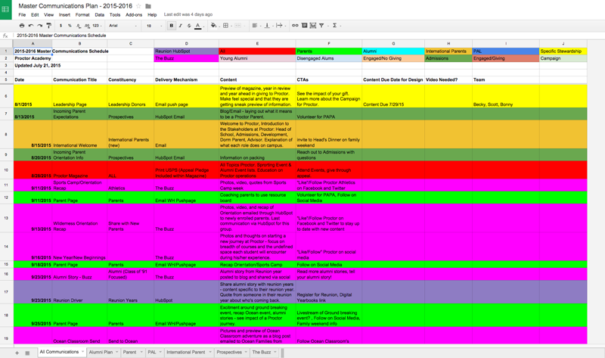Open text wrapping dropdown

click(280, 26)
